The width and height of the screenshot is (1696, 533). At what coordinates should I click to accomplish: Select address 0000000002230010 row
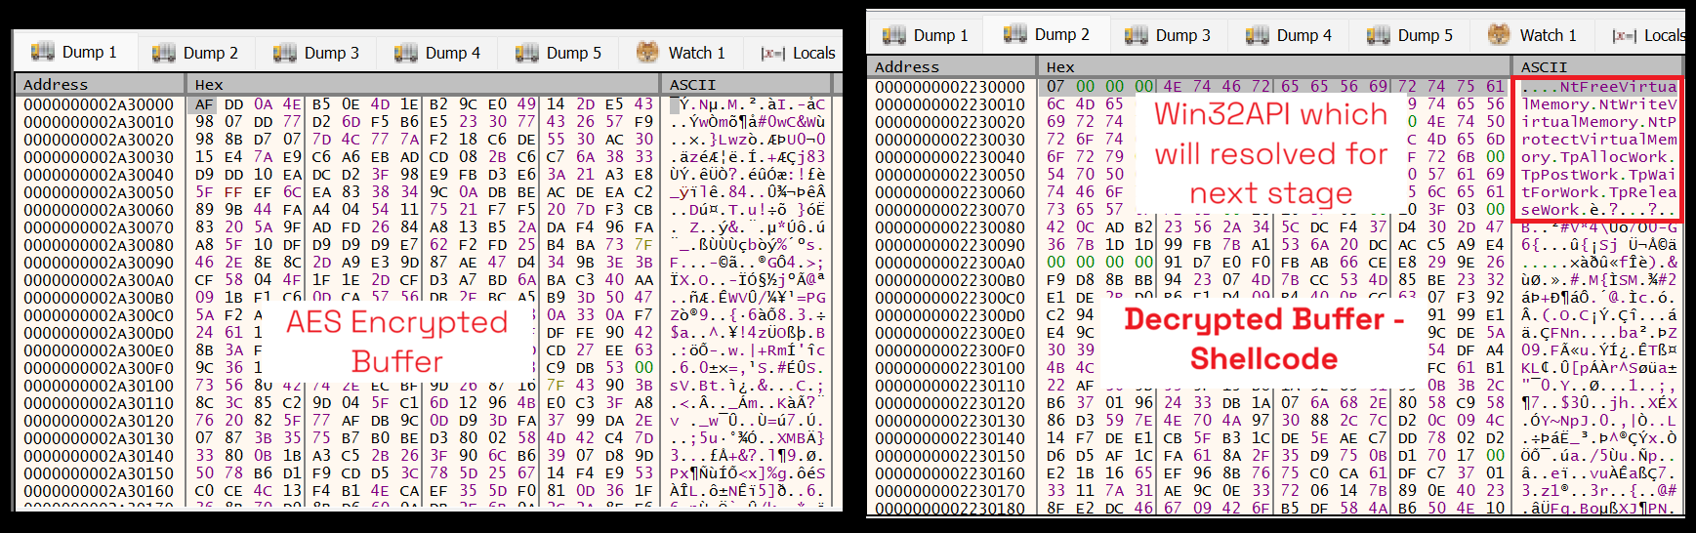tap(950, 104)
